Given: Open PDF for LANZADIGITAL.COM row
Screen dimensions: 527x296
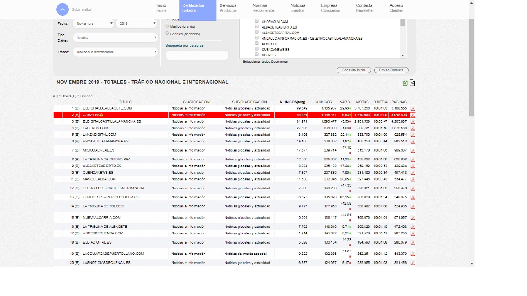Looking at the screenshot, I should coord(412,135).
